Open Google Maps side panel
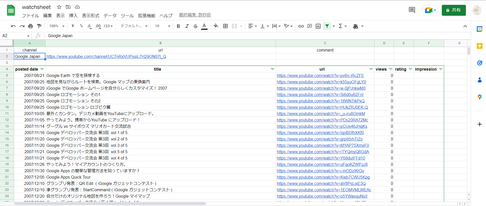Image resolution: width=486 pixels, height=206 pixels. [479, 97]
